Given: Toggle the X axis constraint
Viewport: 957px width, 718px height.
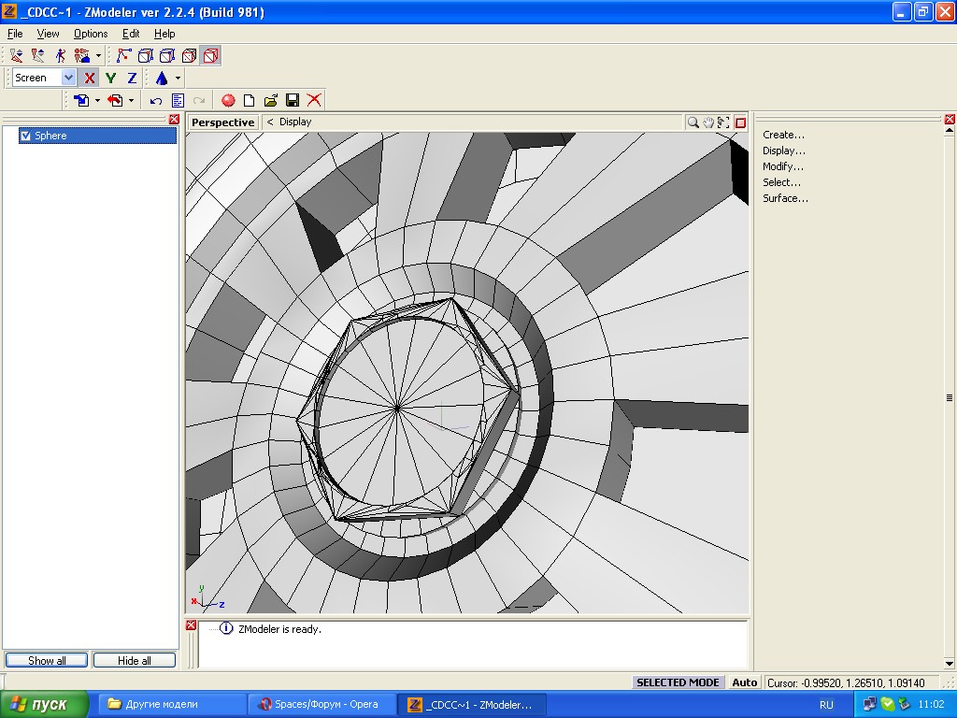Looking at the screenshot, I should [90, 79].
